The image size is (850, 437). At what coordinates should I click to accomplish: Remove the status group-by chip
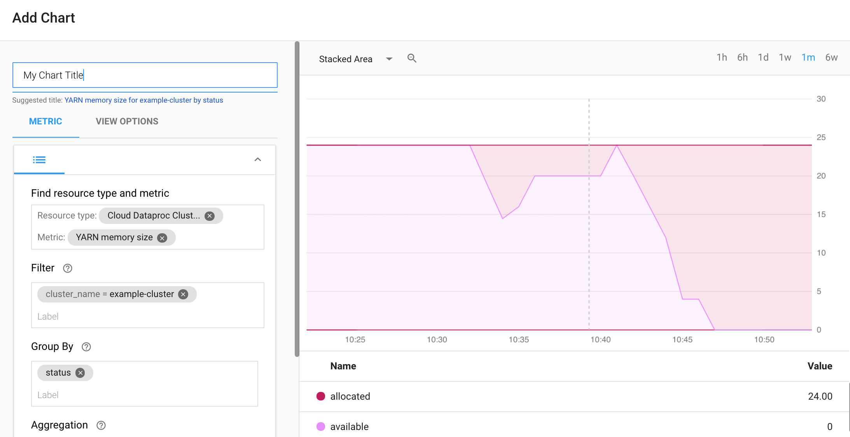[80, 373]
